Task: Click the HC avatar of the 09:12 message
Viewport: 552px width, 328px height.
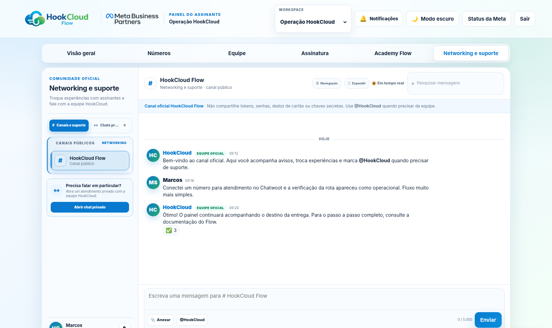Action: coord(153,155)
